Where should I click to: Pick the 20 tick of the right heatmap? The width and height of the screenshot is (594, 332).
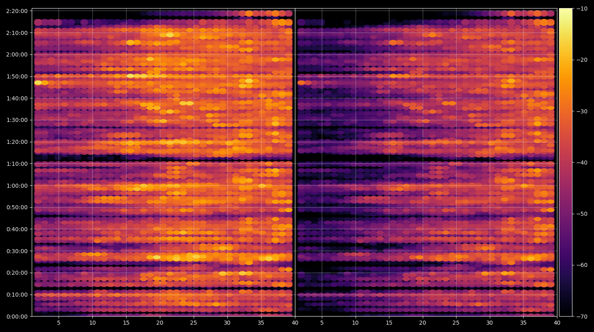point(423,323)
